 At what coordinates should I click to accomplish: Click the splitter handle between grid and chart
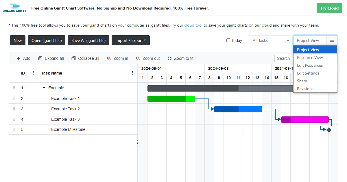point(137,142)
